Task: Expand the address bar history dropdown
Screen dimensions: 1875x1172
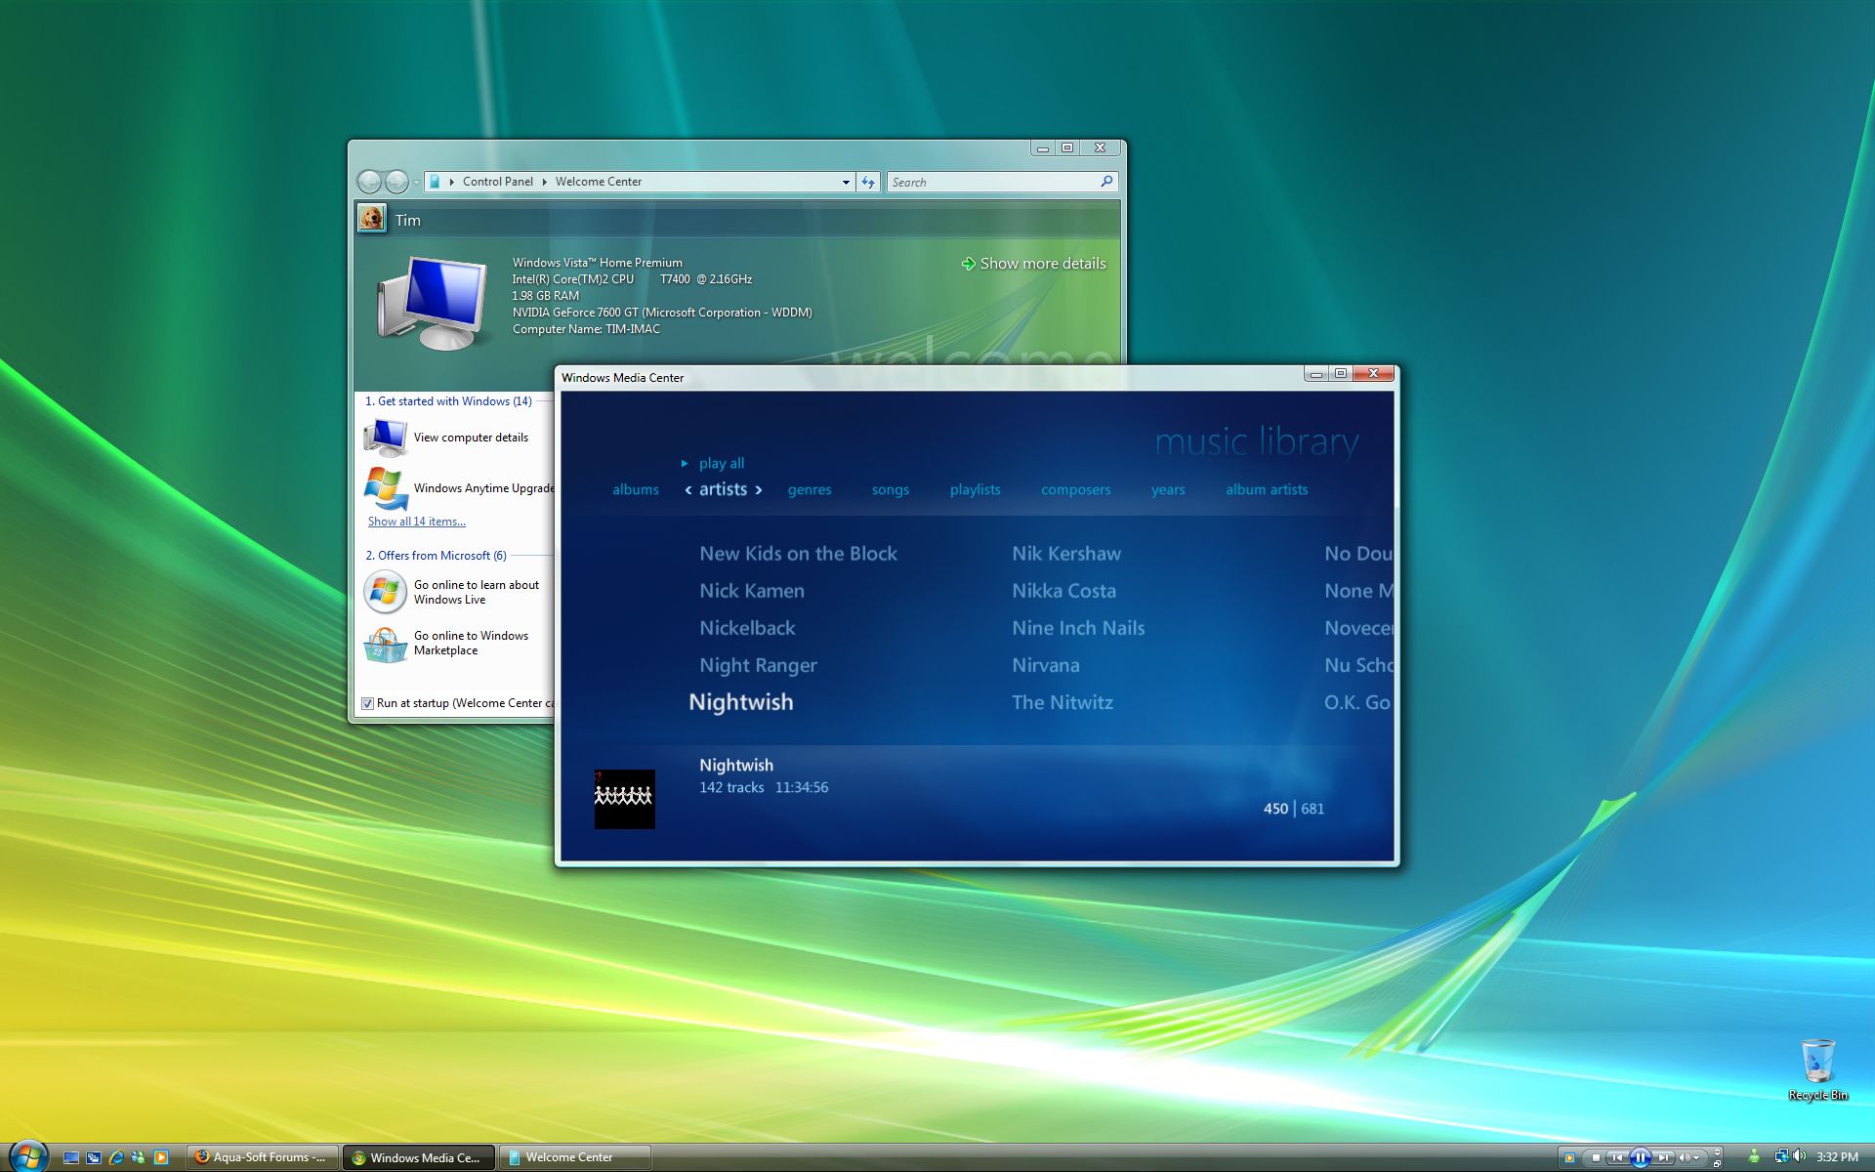Action: coord(846,182)
